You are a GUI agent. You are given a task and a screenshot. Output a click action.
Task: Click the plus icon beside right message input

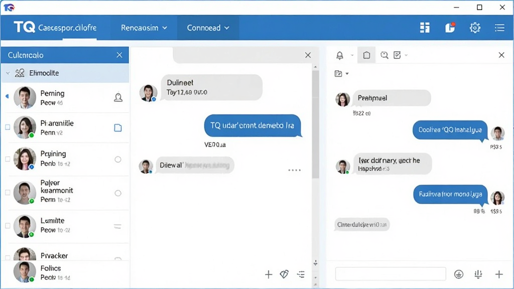tap(499, 274)
